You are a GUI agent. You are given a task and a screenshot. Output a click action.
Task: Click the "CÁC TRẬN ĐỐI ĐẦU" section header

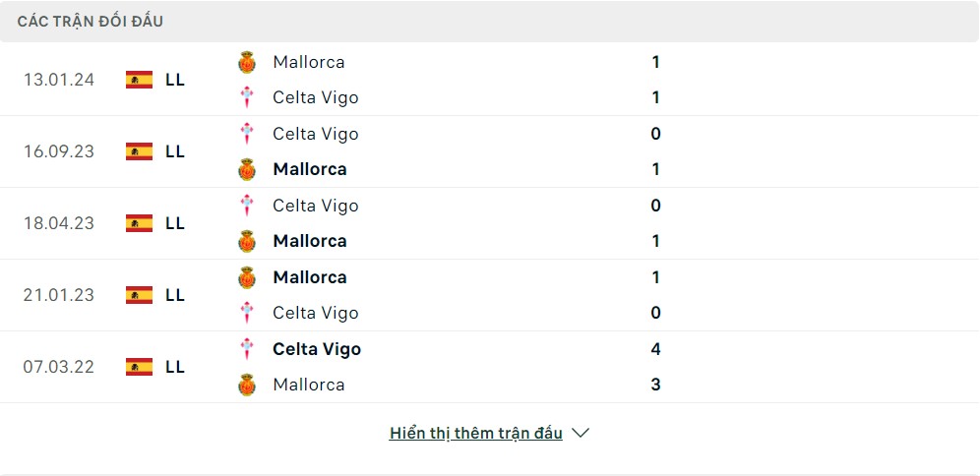tap(91, 21)
